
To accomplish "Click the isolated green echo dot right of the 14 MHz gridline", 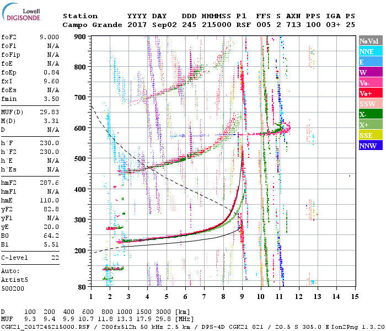I will [350, 176].
